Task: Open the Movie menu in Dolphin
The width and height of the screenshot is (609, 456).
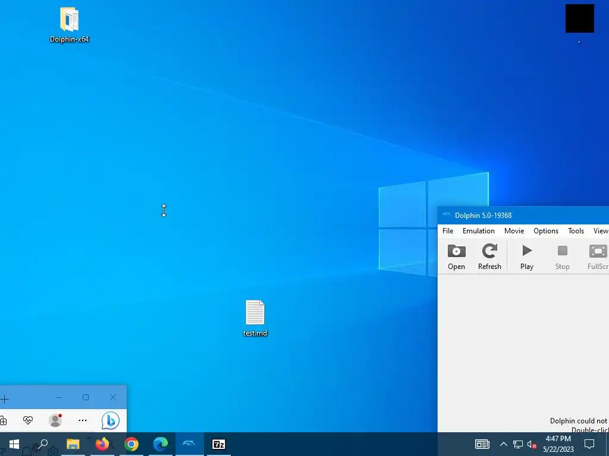Action: 514,231
